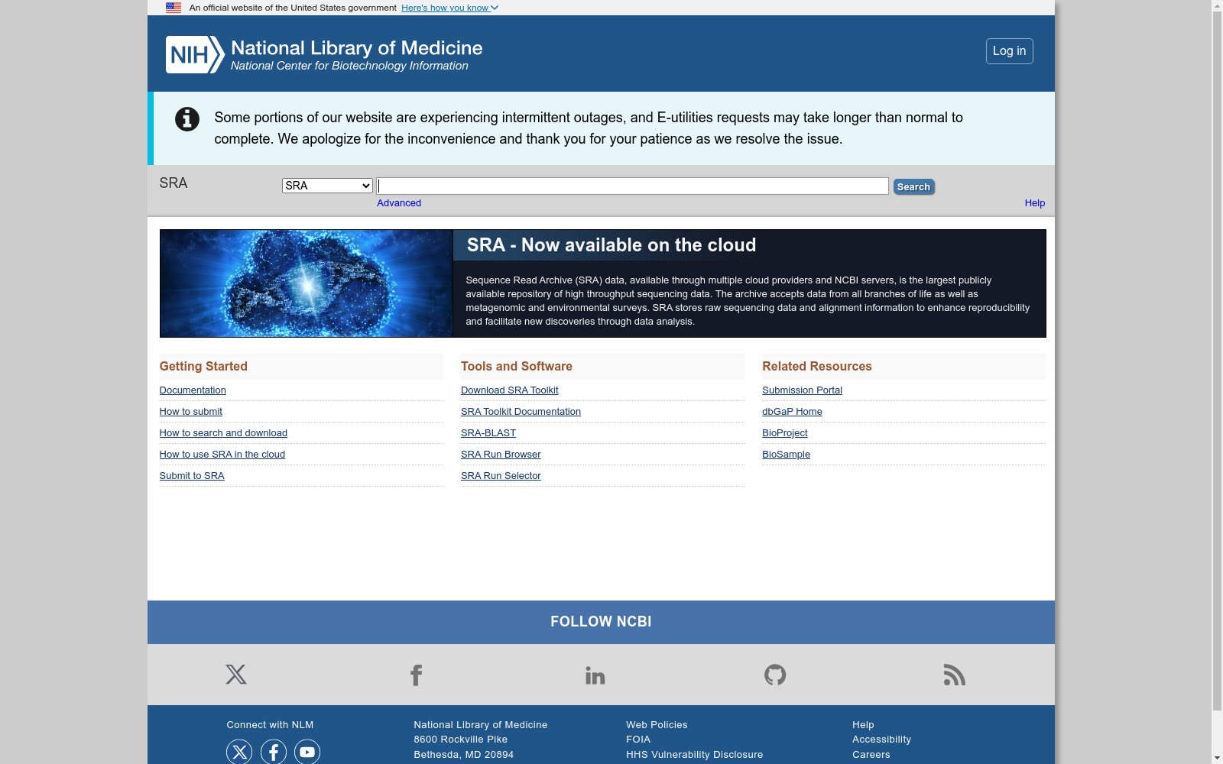Open BioSample link
Screen dimensions: 1223x764
coord(786,455)
